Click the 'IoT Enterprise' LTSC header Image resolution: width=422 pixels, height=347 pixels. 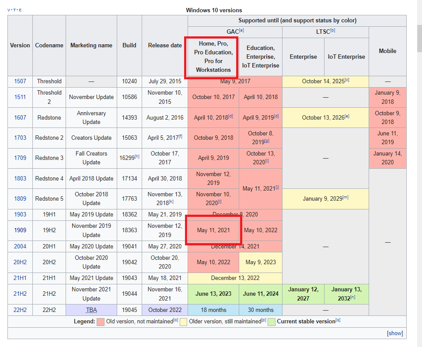pos(346,57)
